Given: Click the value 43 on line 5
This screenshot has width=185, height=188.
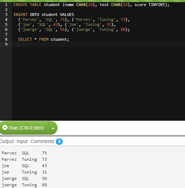Looking at the screenshot, I should tap(55, 24).
